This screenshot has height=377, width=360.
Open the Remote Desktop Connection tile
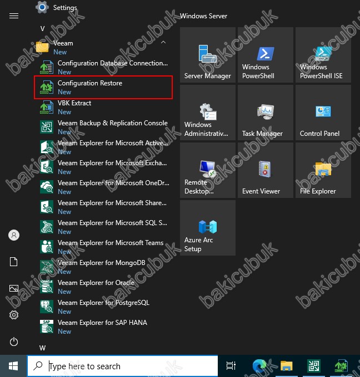208,170
